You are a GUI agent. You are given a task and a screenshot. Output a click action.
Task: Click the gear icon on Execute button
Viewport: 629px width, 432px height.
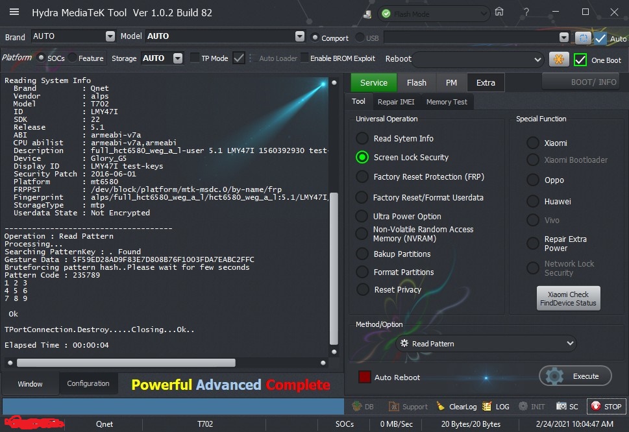click(x=554, y=376)
